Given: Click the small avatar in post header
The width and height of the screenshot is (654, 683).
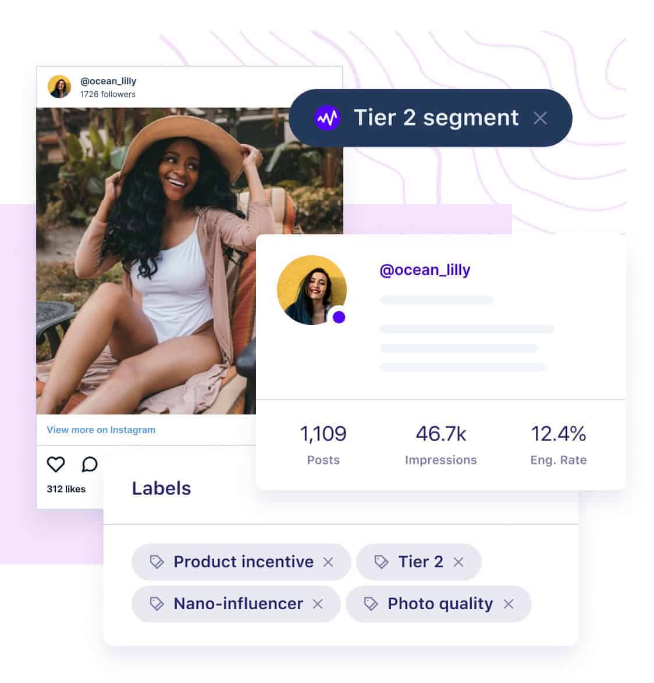Looking at the screenshot, I should (x=59, y=87).
